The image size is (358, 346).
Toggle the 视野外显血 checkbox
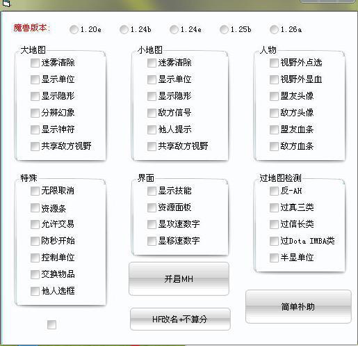274,79
